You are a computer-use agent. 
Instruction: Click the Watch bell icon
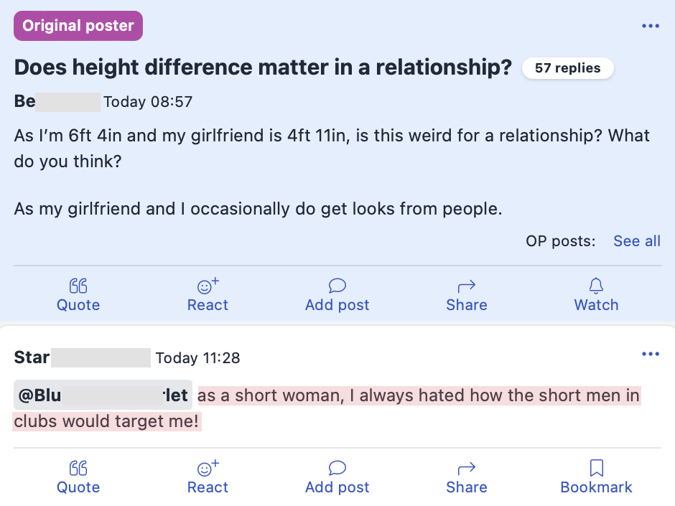coord(596,285)
